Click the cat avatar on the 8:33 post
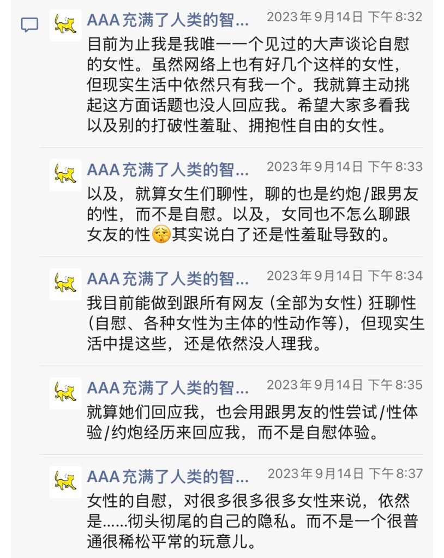Viewport: 444px width, 558px height. tap(65, 175)
